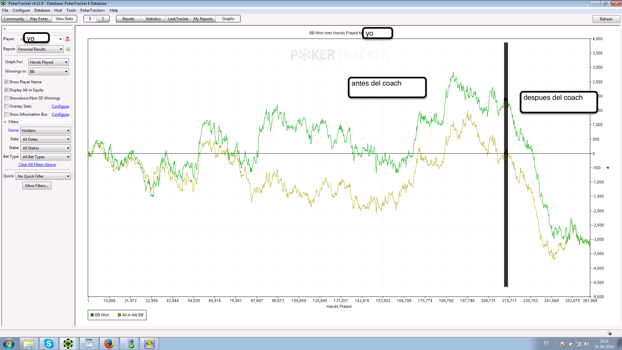This screenshot has width=622, height=350.
Task: Open the Windows Start menu
Action: tap(8, 344)
